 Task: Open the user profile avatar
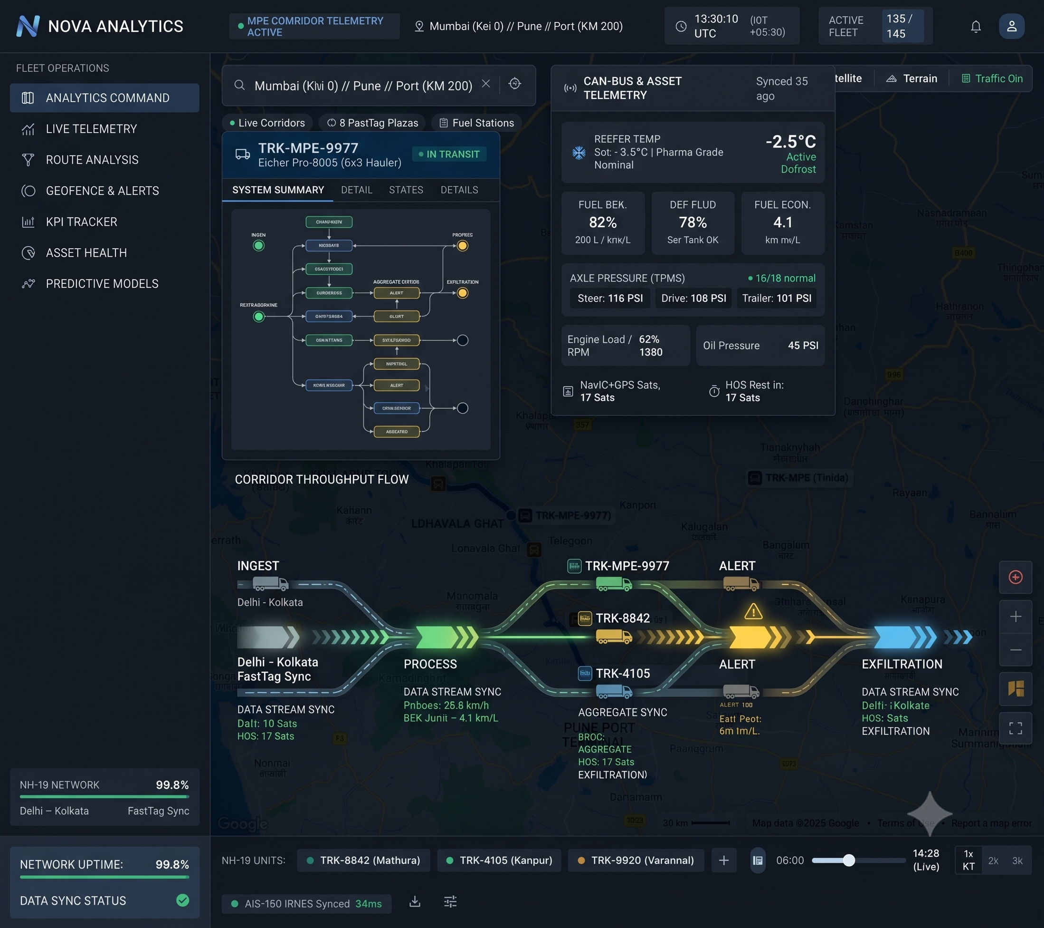point(1011,27)
